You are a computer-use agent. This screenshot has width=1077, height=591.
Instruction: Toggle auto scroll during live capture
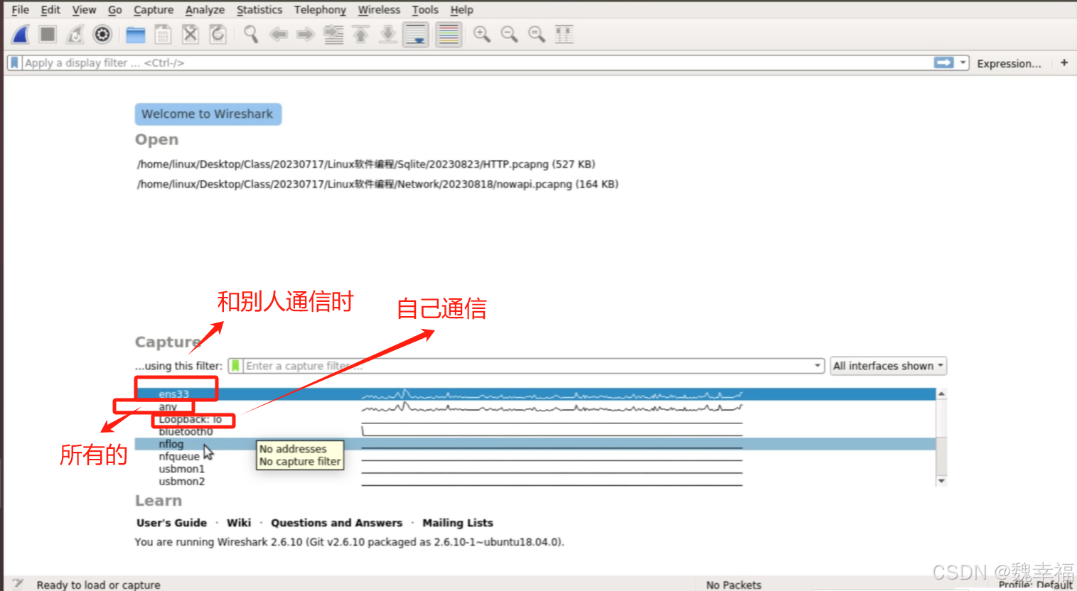tap(416, 34)
